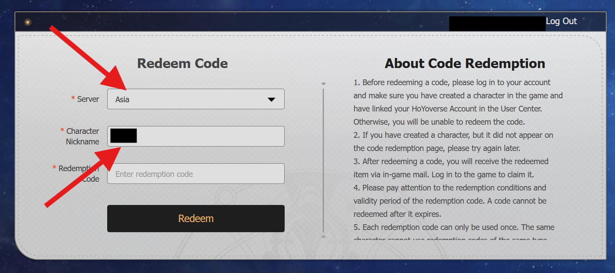This screenshot has height=273, width=615.
Task: Click rule 4 about the validity period
Action: (450, 201)
